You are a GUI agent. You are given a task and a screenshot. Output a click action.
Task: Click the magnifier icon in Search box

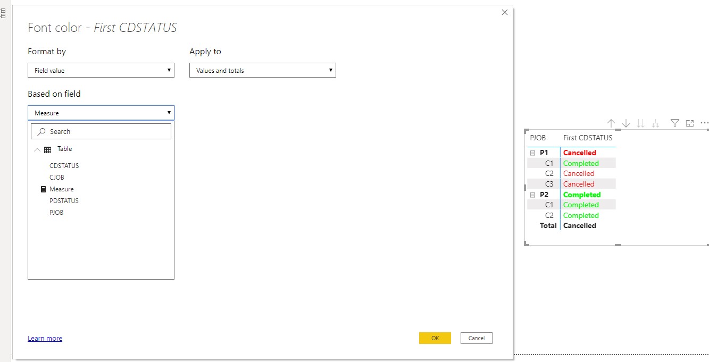(x=41, y=131)
